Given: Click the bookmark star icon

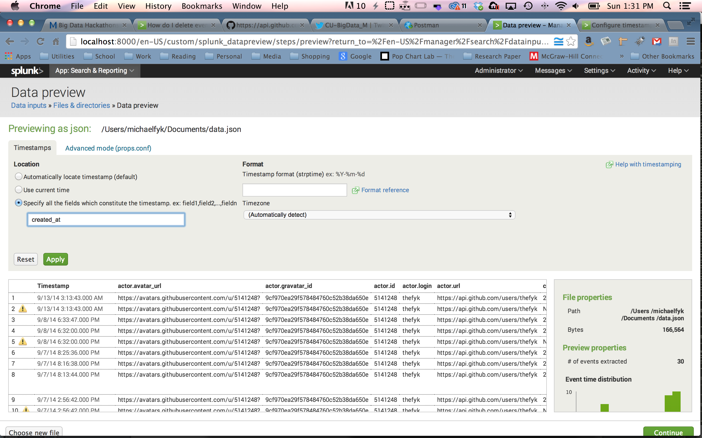Looking at the screenshot, I should tap(571, 42).
